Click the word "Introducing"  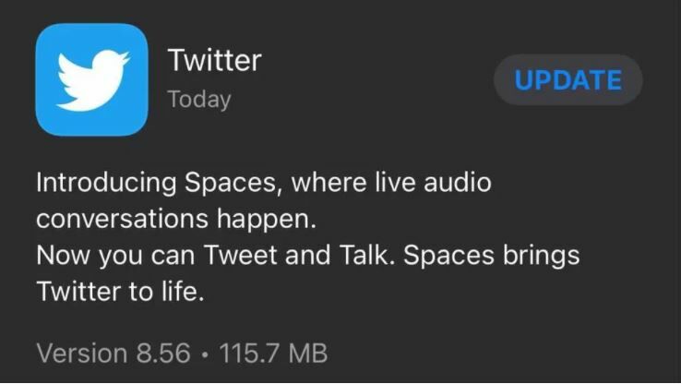point(105,182)
